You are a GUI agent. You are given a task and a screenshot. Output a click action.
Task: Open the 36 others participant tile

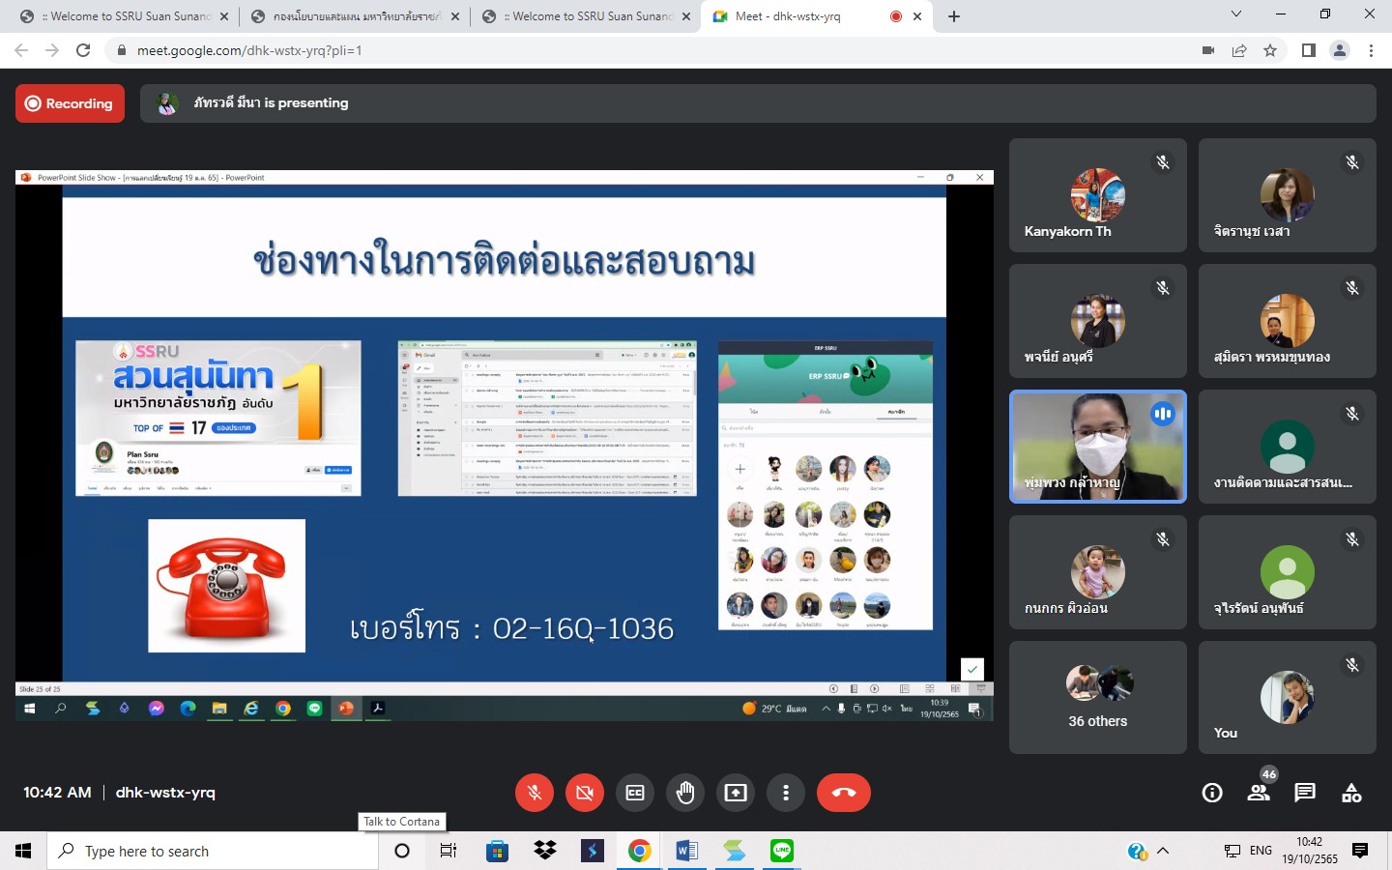[x=1097, y=697]
